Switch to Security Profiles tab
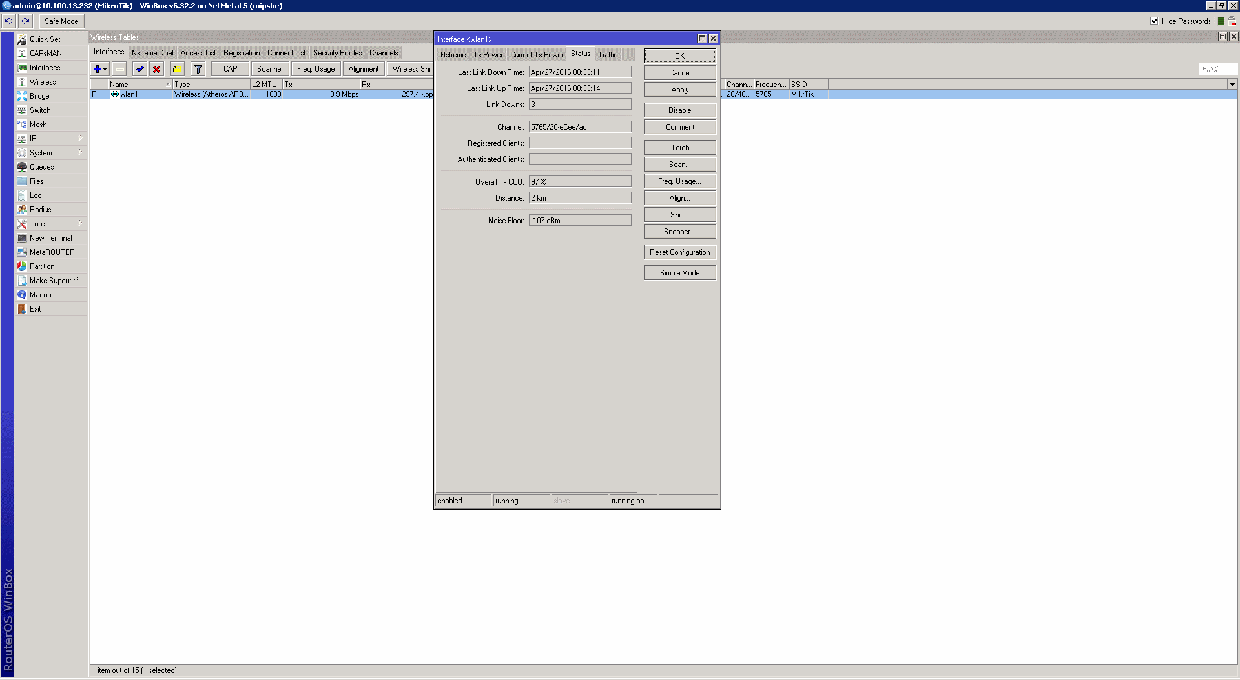1240x680 pixels. pos(337,53)
